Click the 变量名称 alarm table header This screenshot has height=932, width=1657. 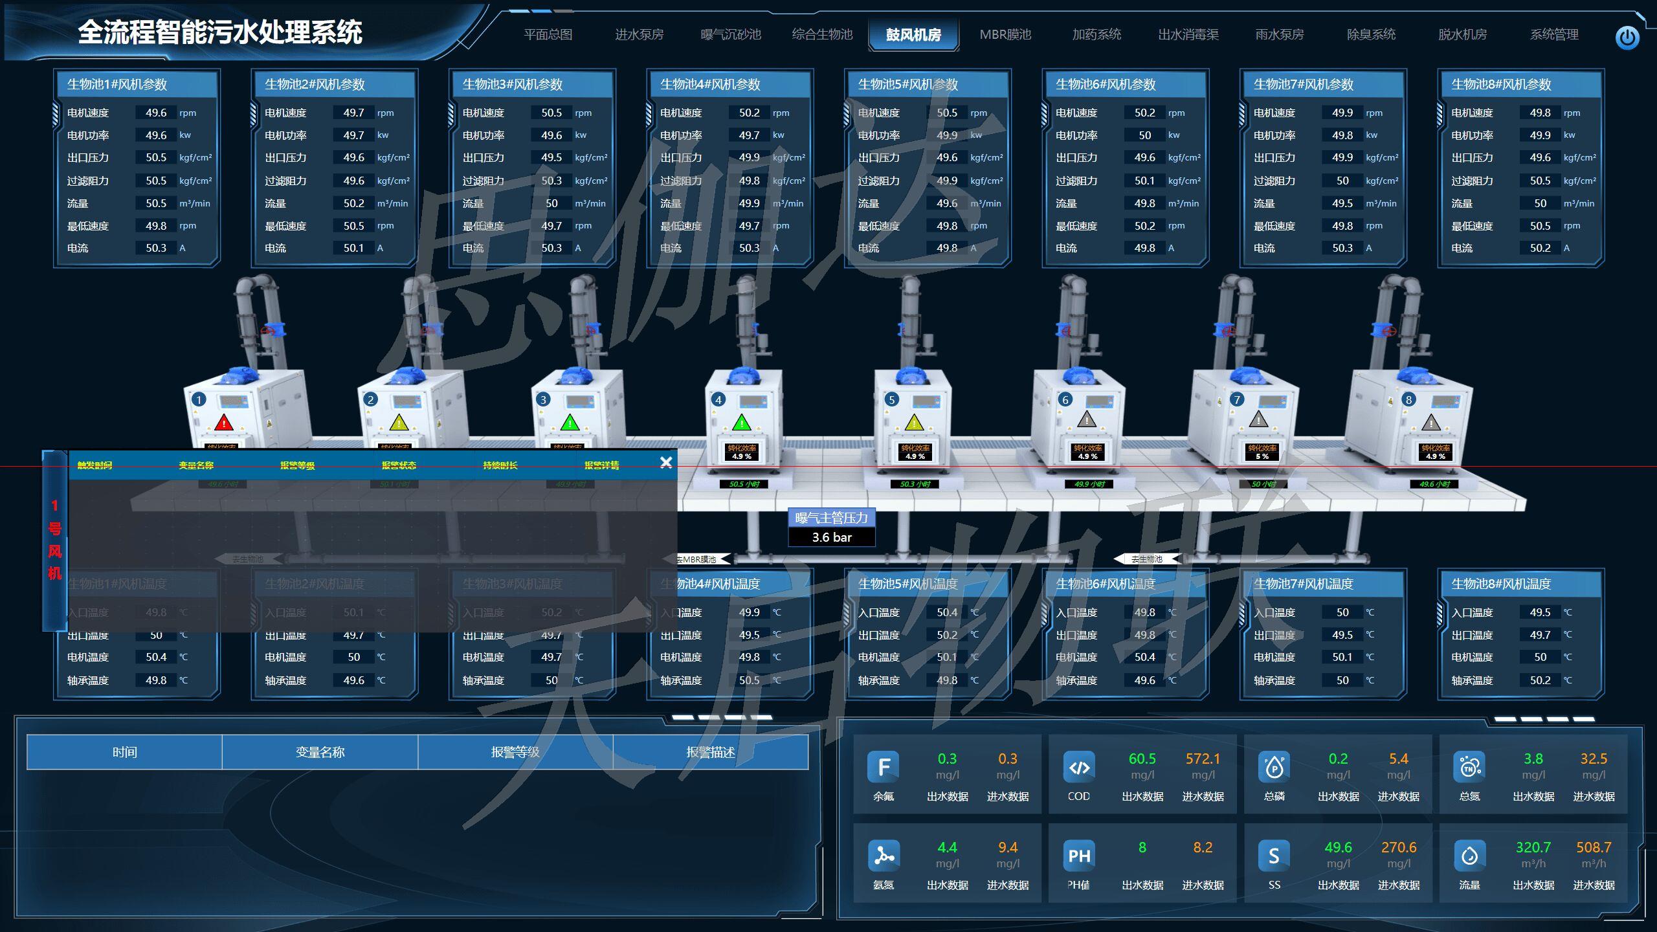pyautogui.click(x=320, y=752)
